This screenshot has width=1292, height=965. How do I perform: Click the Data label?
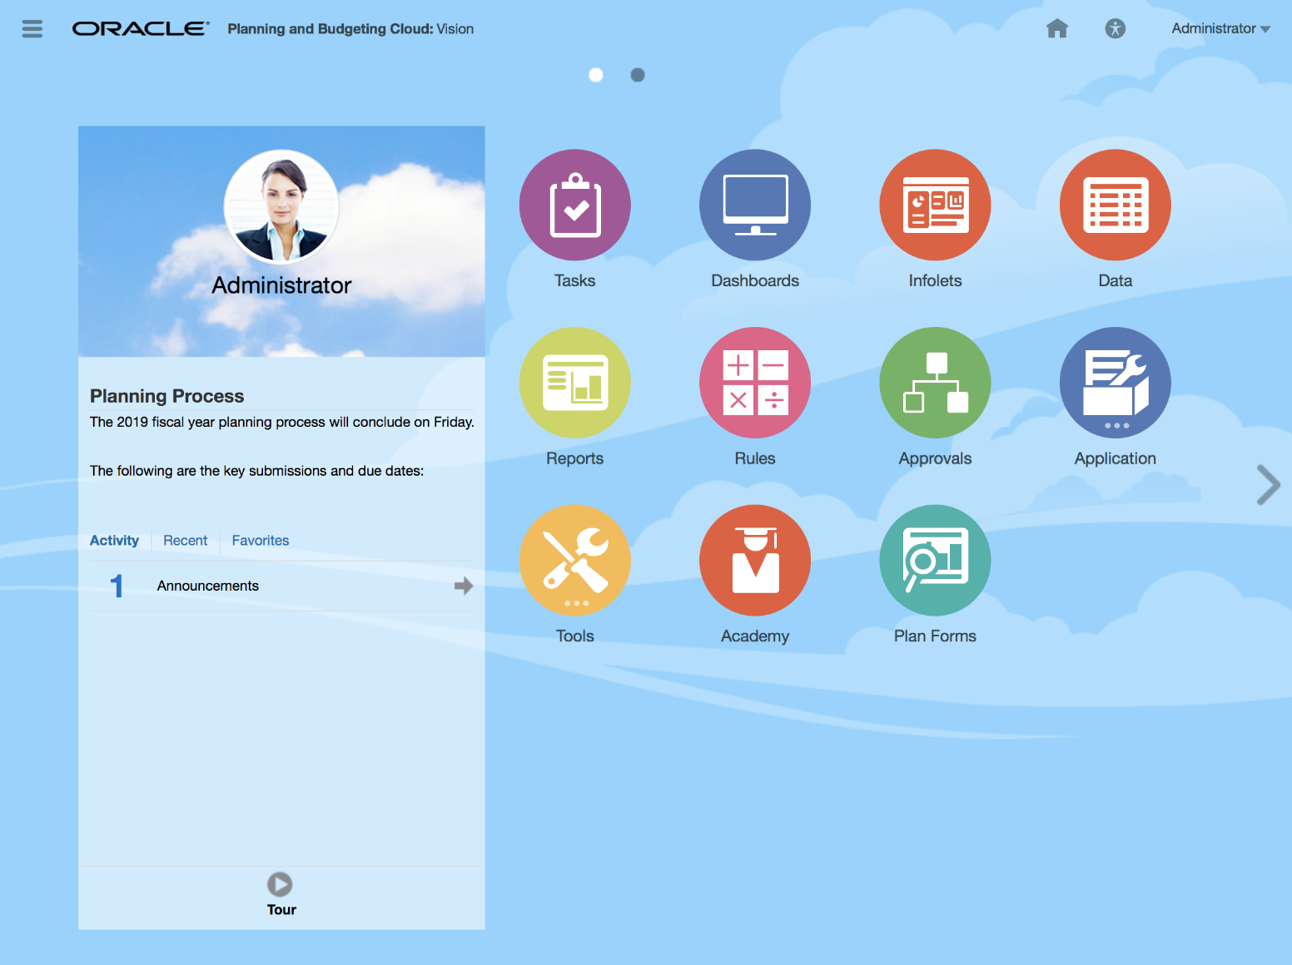[x=1116, y=281]
